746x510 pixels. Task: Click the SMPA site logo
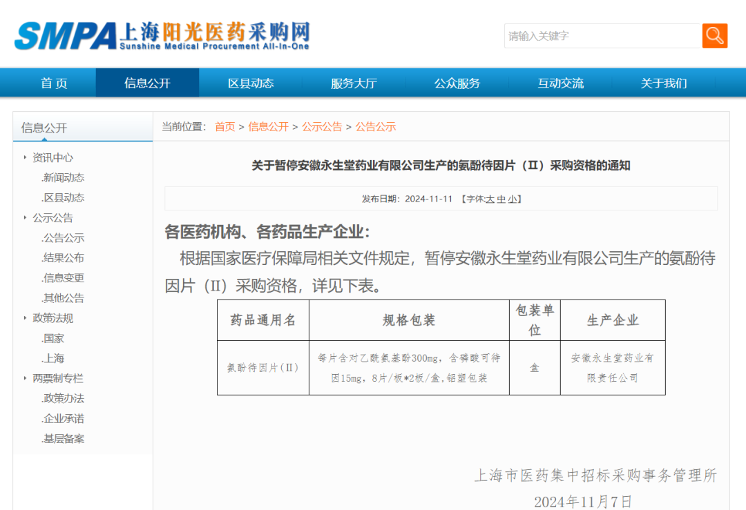(x=162, y=36)
